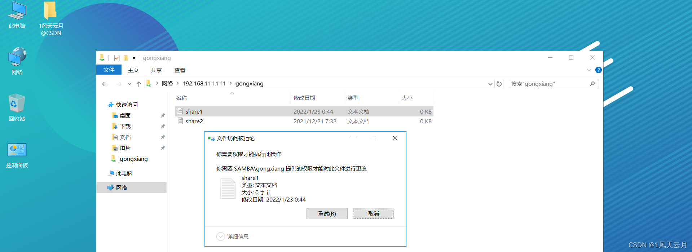Click the share1 file icon in the dialog
The height and width of the screenshot is (252, 692).
(x=228, y=189)
